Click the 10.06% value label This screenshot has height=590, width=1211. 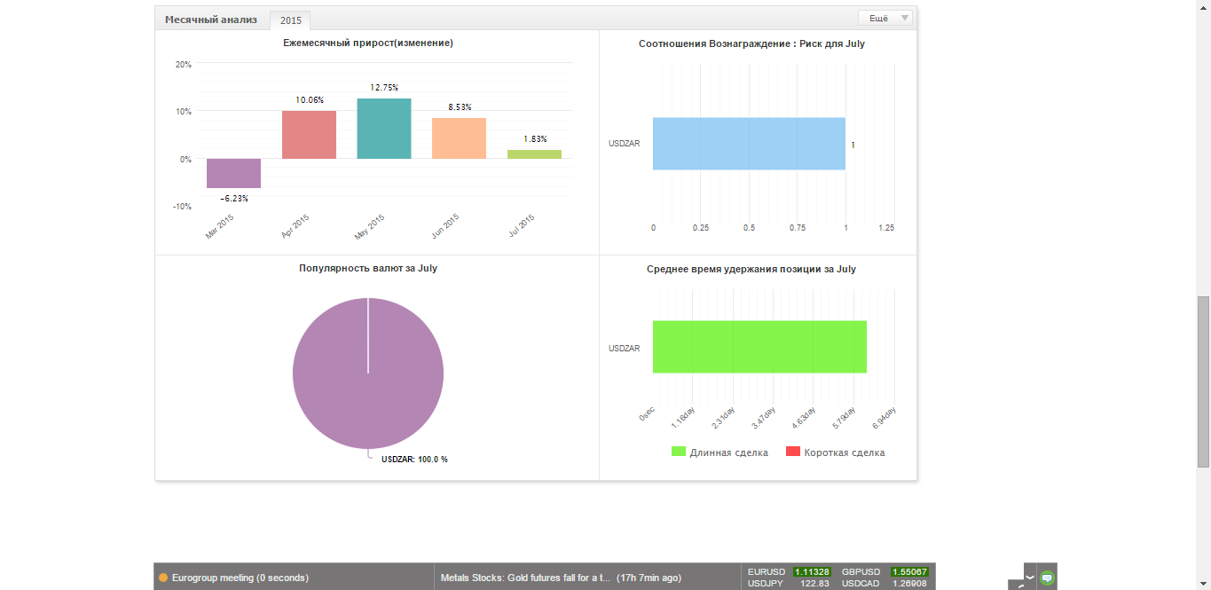pyautogui.click(x=310, y=100)
